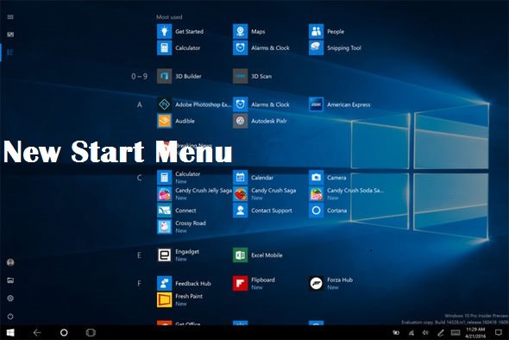The height and width of the screenshot is (340, 509).
Task: Open File Explorer from the sidebar
Action: (x=10, y=280)
